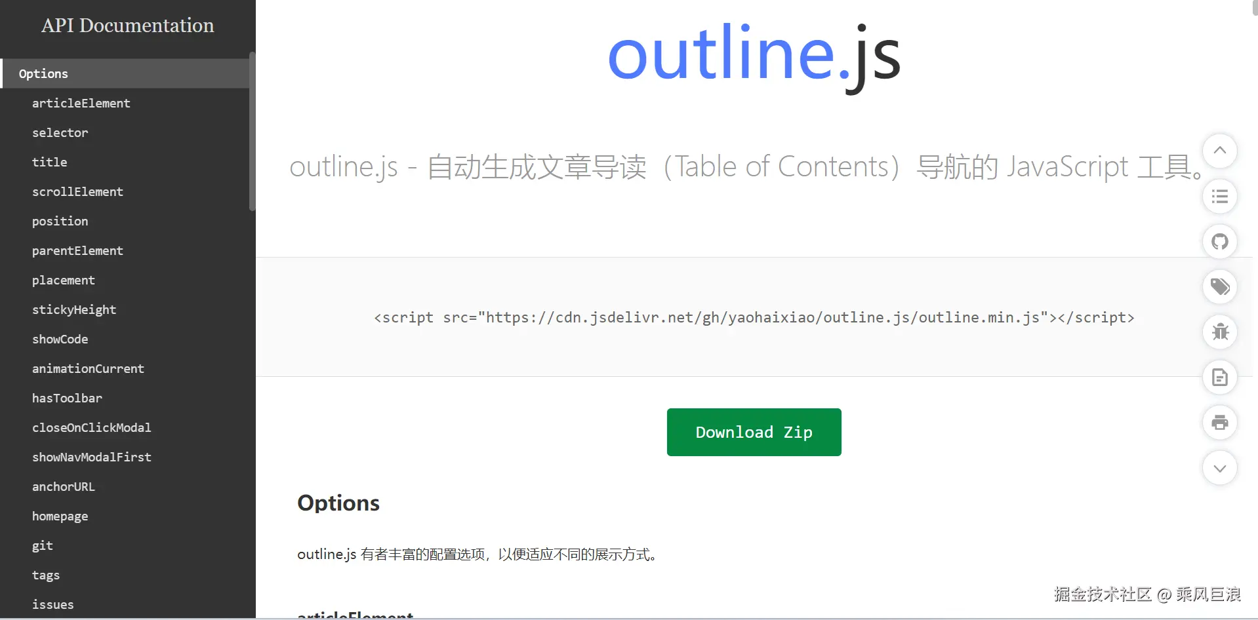The image size is (1258, 620).
Task: Click the outline.js Table of Contents subtitle
Action: point(747,166)
